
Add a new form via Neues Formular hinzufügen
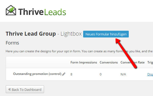click(106, 34)
